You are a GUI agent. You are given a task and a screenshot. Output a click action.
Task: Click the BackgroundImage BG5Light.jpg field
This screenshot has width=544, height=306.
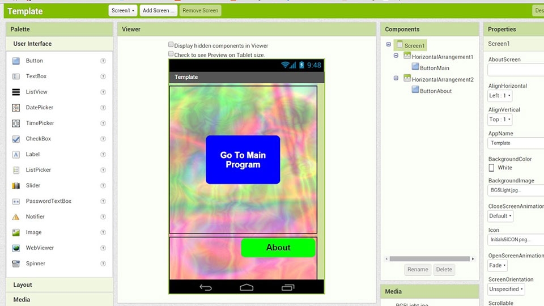[x=516, y=190]
